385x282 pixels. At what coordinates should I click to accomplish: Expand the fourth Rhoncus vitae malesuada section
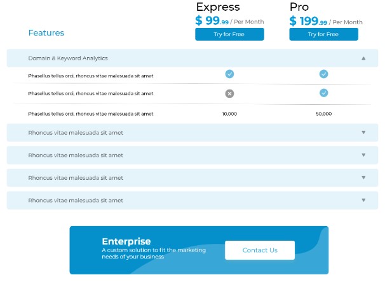[363, 200]
